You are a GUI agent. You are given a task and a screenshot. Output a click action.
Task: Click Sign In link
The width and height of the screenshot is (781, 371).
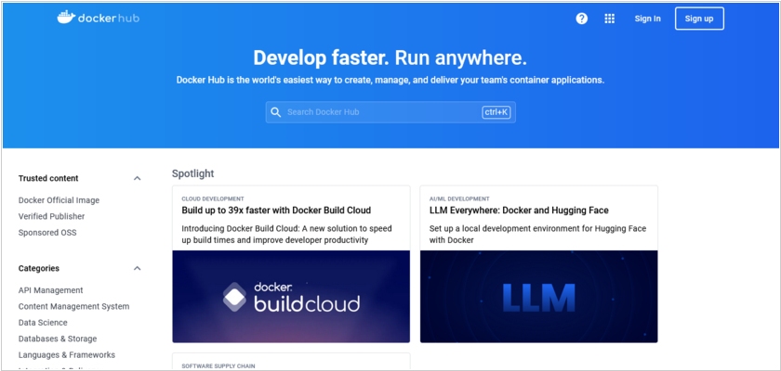click(x=647, y=19)
